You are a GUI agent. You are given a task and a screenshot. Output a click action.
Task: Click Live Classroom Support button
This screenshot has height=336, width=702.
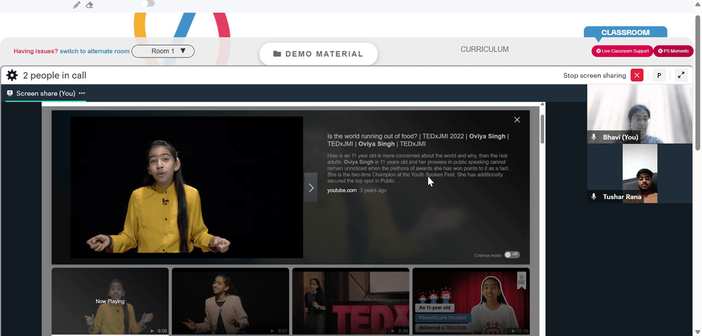tap(622, 51)
